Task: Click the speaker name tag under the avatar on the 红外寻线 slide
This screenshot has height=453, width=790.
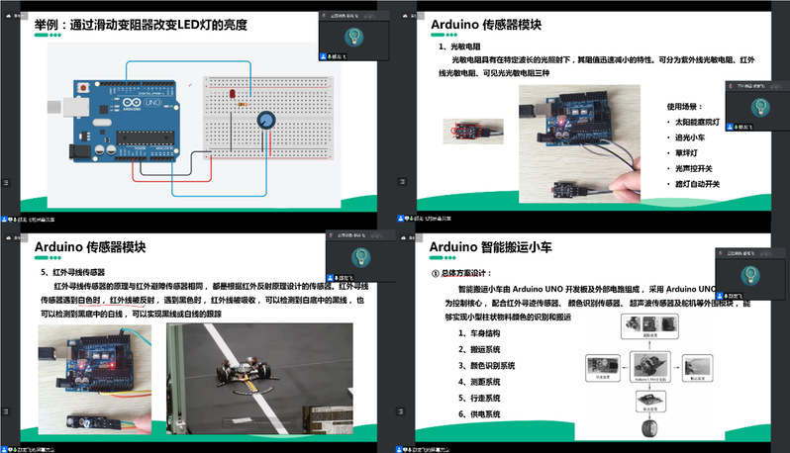Action: 341,278
